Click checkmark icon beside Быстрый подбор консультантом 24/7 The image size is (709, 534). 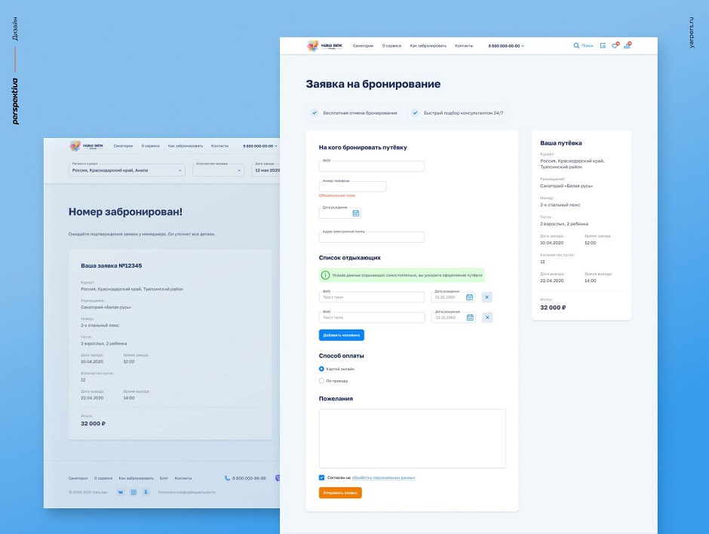[x=415, y=112]
